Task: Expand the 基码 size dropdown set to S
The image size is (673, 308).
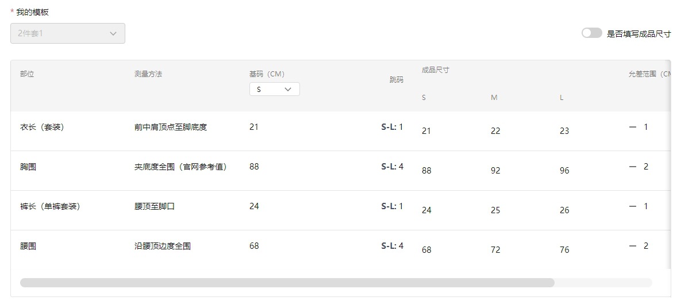Action: (274, 89)
